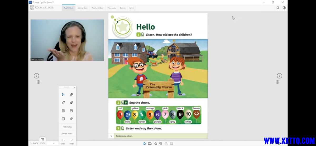Open the Links tab
Screen dimensions: 316x146
tap(131, 8)
